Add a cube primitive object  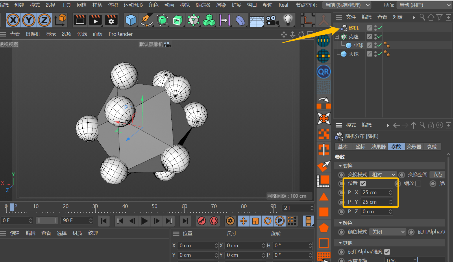131,20
